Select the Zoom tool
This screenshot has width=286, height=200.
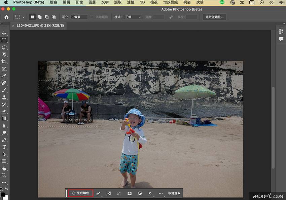point(4,175)
